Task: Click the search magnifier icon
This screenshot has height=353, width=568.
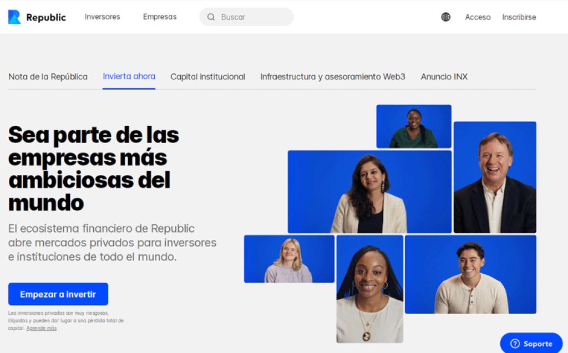Action: coord(211,17)
